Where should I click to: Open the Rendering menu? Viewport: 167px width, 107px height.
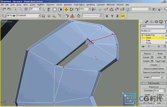tap(91, 5)
